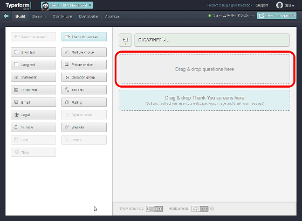Click the Hello NEW features banner
The image size is (302, 221).
(67, 5)
